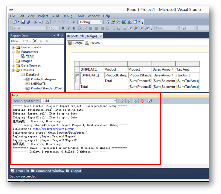Viewport: 221px width, 194px height.
Task: Open the File menu
Action: pyautogui.click(x=12, y=16)
